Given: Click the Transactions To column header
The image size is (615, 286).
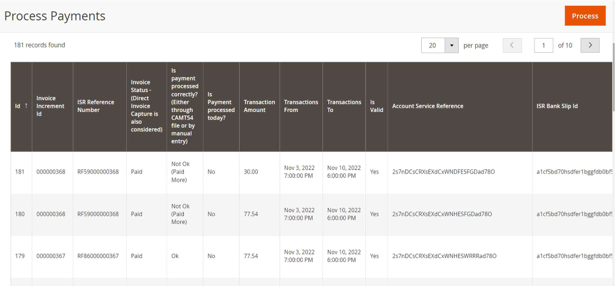Looking at the screenshot, I should [344, 106].
